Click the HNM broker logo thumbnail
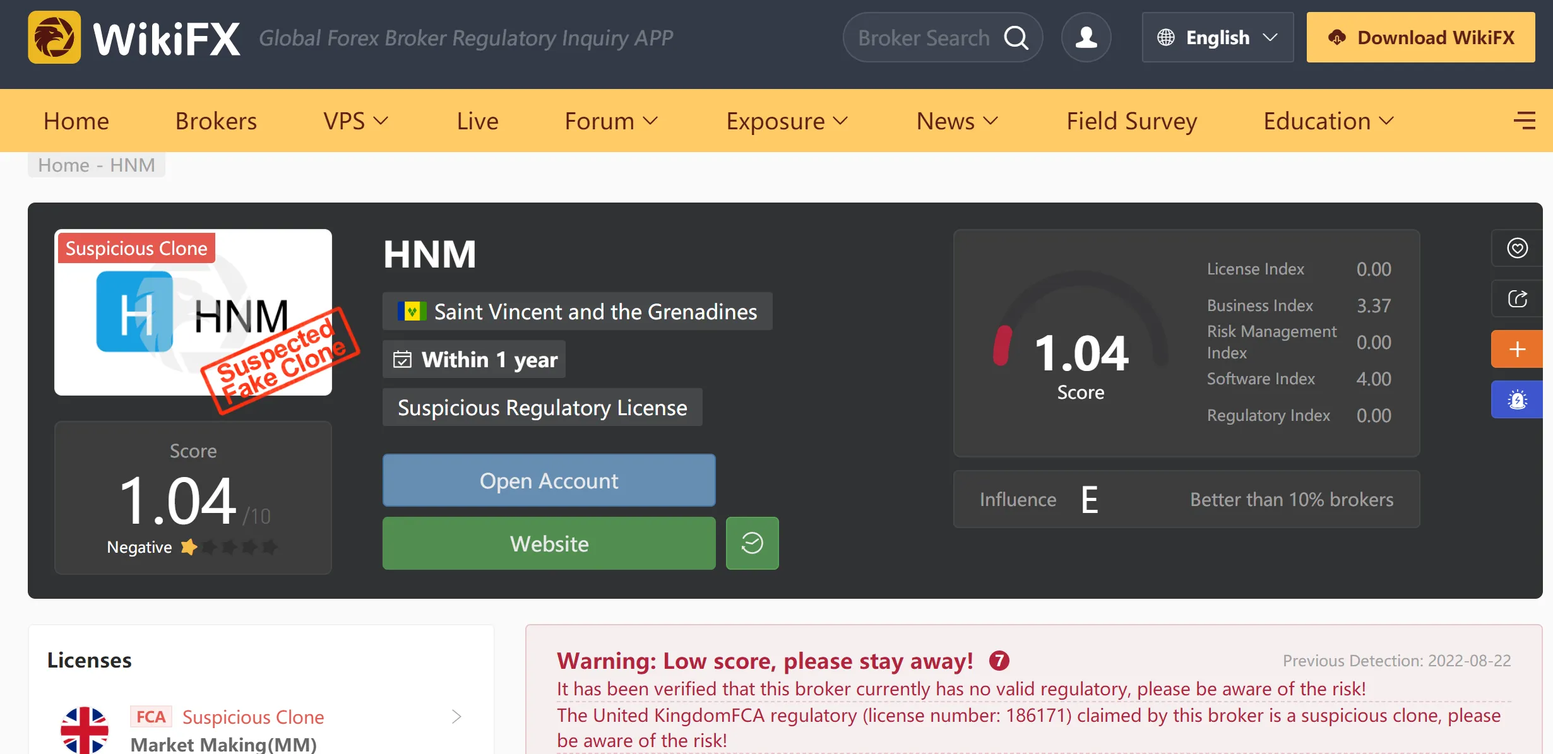1553x754 pixels. tap(193, 312)
